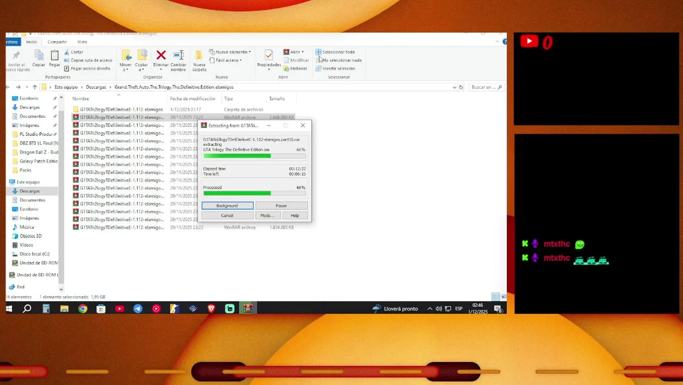Click the Processed total progress bar
The image size is (683, 385).
tap(254, 193)
